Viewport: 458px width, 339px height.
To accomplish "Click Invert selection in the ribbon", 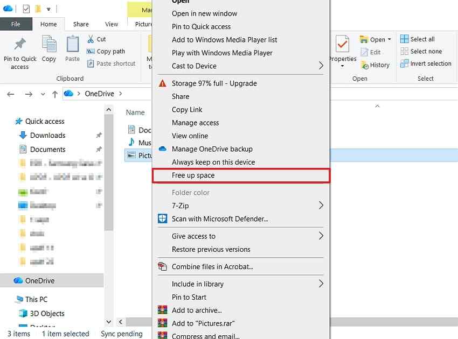I will pyautogui.click(x=426, y=63).
